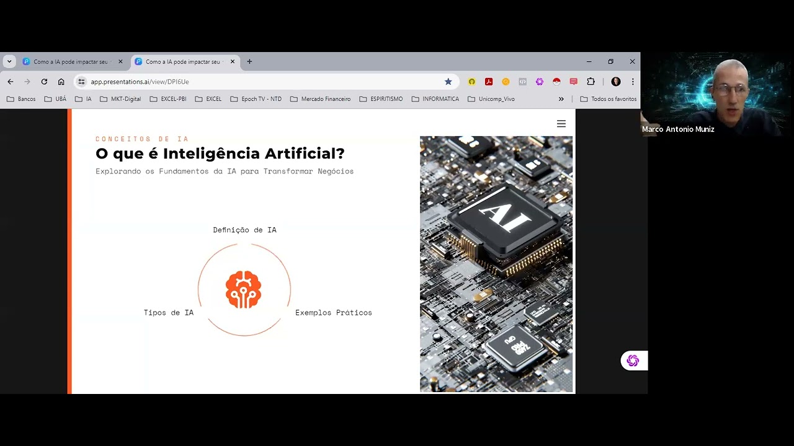Expand the Todos os favoritos folder
This screenshot has height=446, width=794.
click(608, 99)
